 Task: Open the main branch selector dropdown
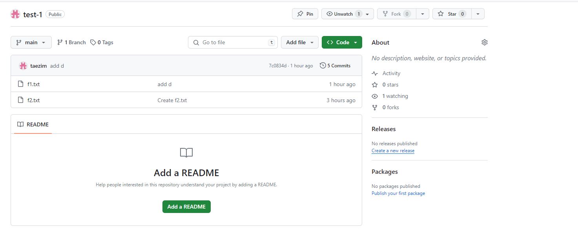pyautogui.click(x=31, y=42)
